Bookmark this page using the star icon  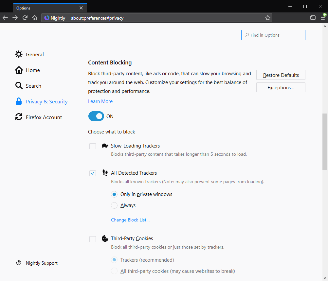pos(268,18)
